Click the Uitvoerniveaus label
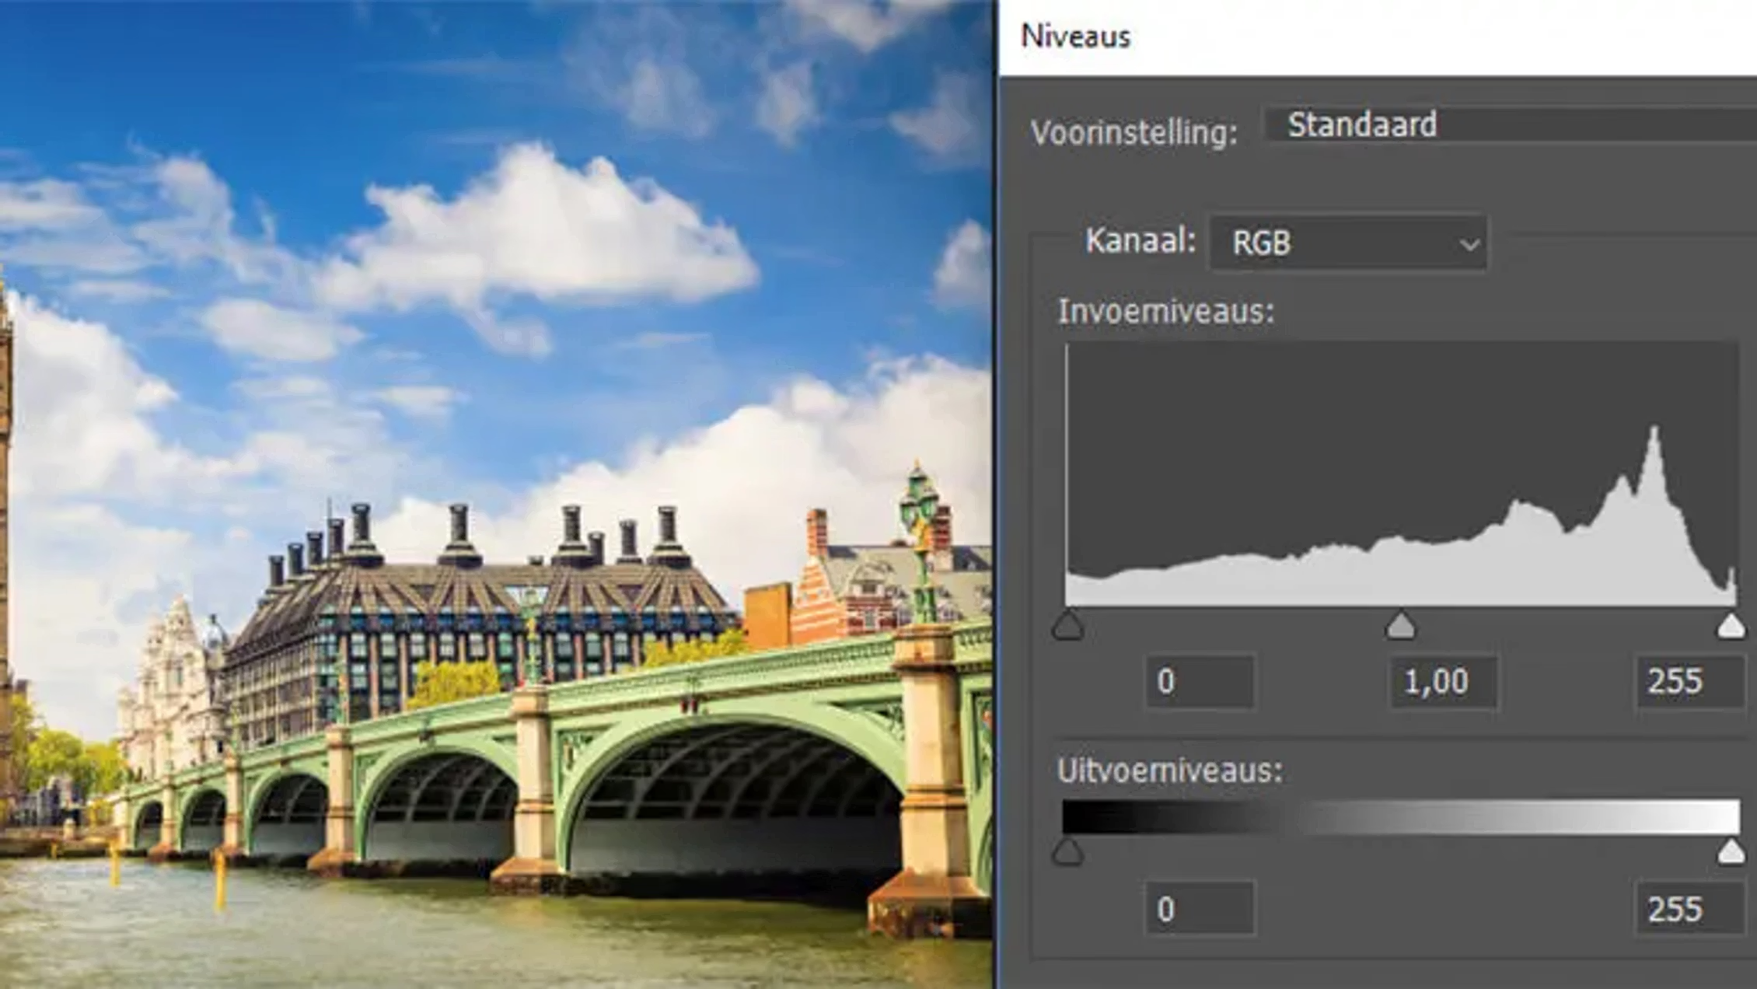 pyautogui.click(x=1169, y=771)
